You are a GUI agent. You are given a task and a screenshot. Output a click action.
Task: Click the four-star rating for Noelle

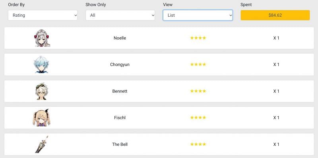(x=198, y=38)
